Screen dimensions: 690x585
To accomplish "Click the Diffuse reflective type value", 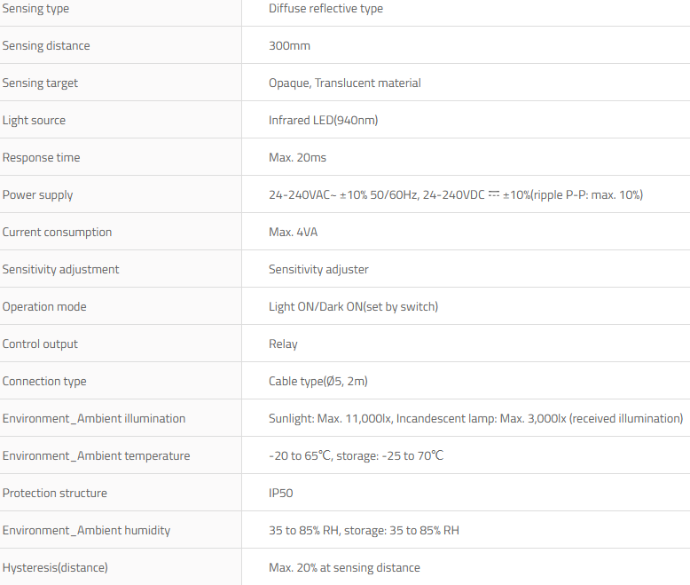I will click(325, 9).
